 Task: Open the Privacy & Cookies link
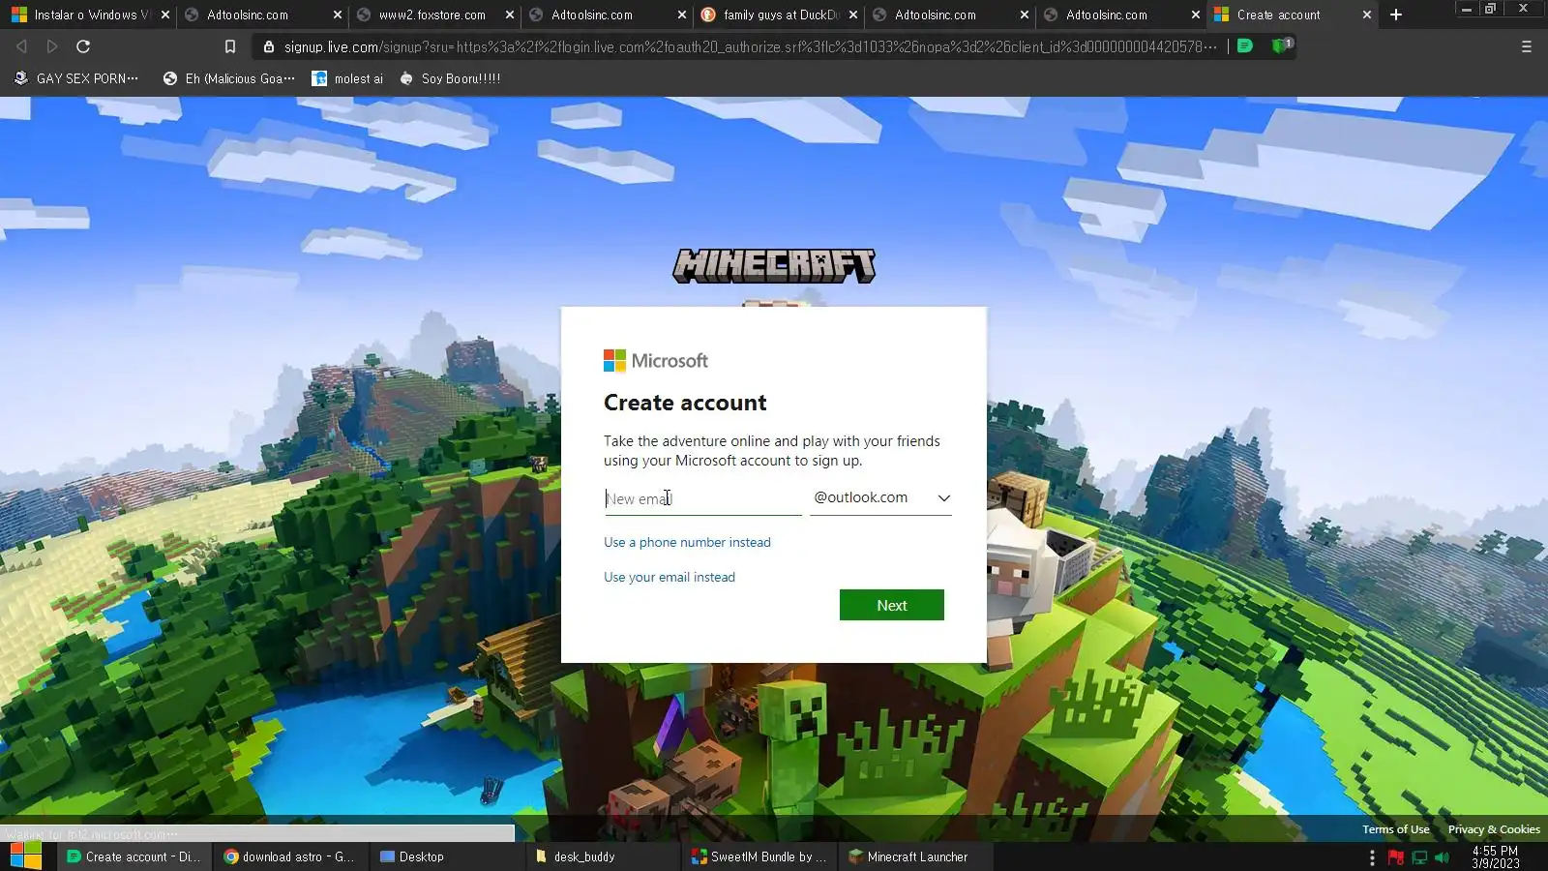pyautogui.click(x=1494, y=829)
